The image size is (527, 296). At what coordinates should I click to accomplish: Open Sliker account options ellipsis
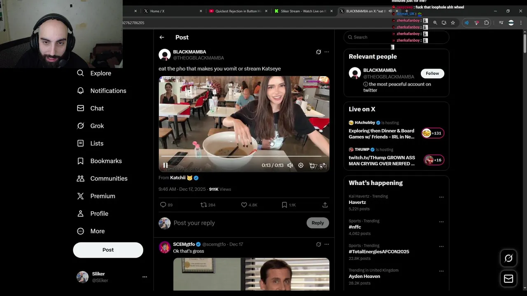[x=145, y=277]
